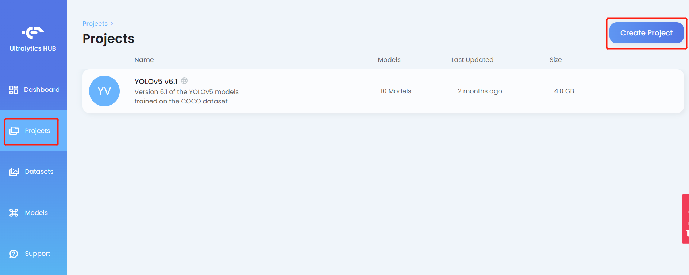Click the Size column header
The image size is (689, 275).
[x=555, y=60]
